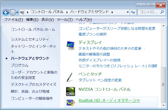Image resolution: width=168 pixels, height=110 pixels.
Task: Click the magnifier search icon
Action: pos(162,12)
